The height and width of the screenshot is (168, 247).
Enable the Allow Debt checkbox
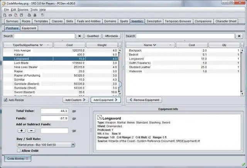(x=19, y=151)
